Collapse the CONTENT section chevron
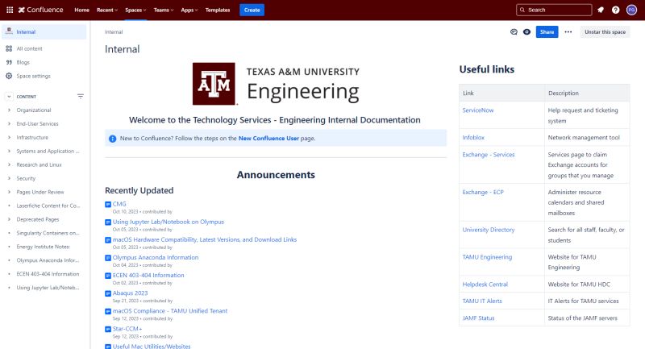Screen dimensions: 645x349 pyautogui.click(x=9, y=97)
